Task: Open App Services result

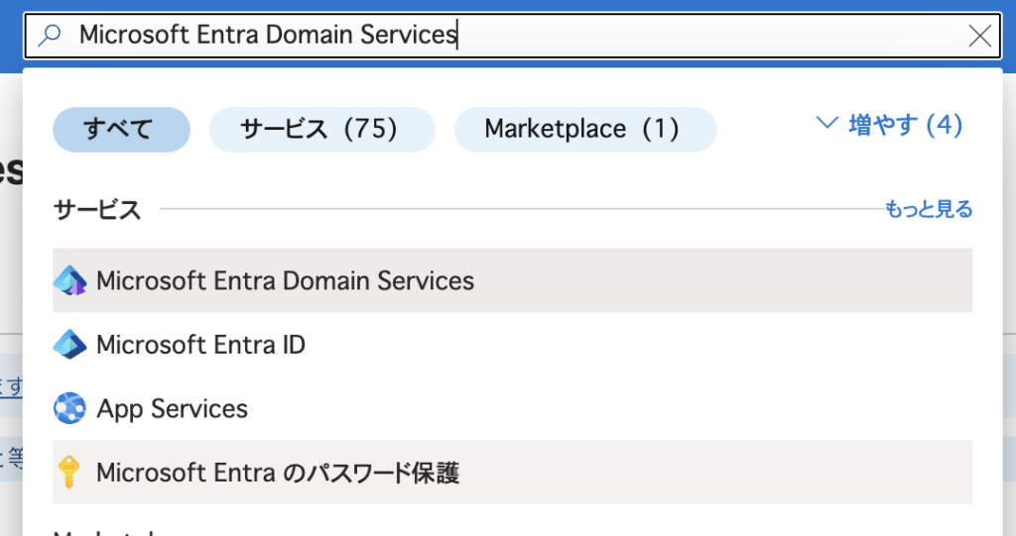Action: click(x=513, y=408)
